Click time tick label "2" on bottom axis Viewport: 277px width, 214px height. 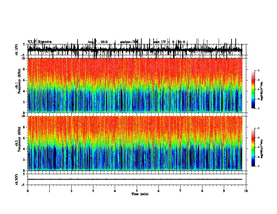click(x=71, y=191)
